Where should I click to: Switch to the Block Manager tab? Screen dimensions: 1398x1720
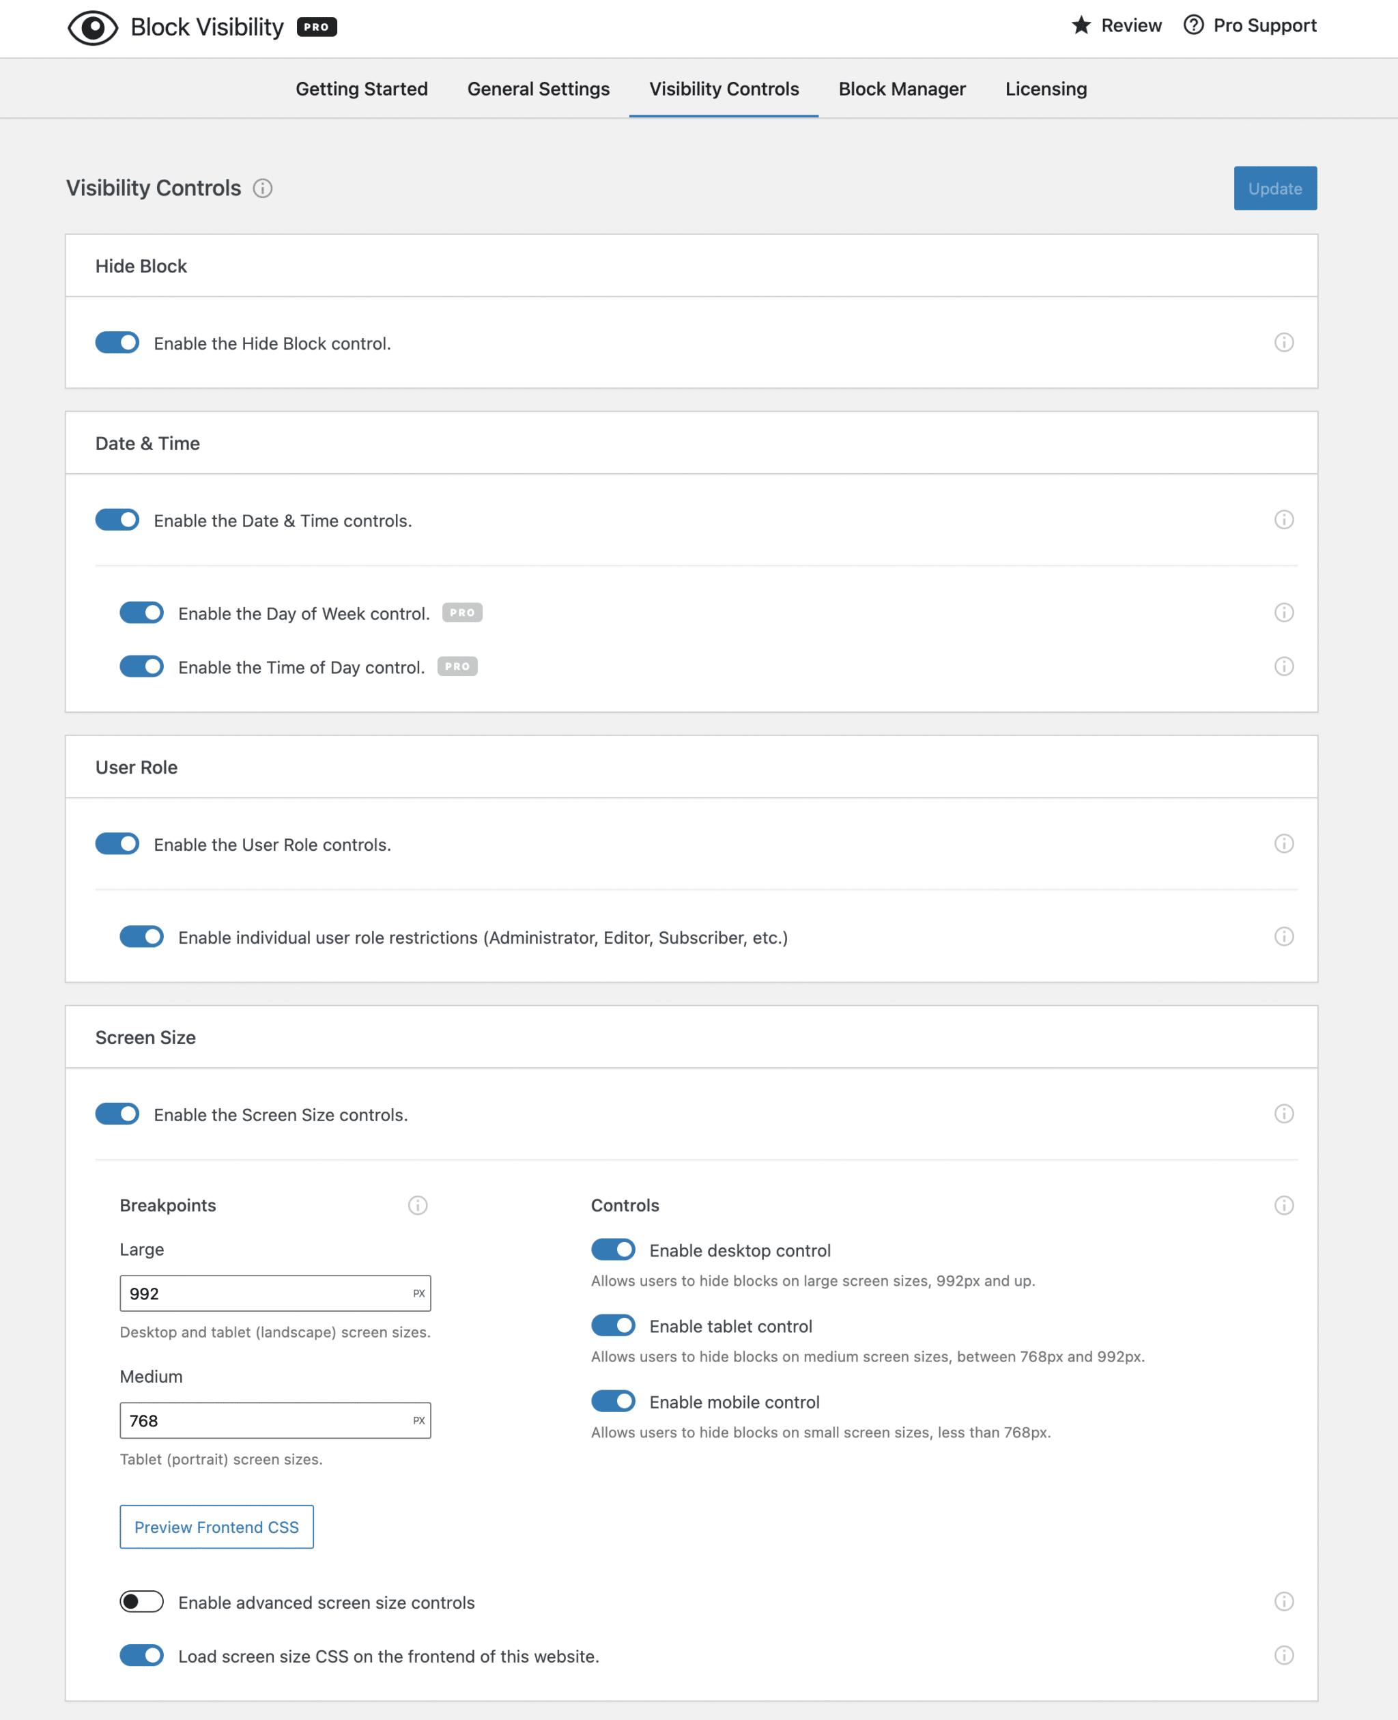point(902,89)
